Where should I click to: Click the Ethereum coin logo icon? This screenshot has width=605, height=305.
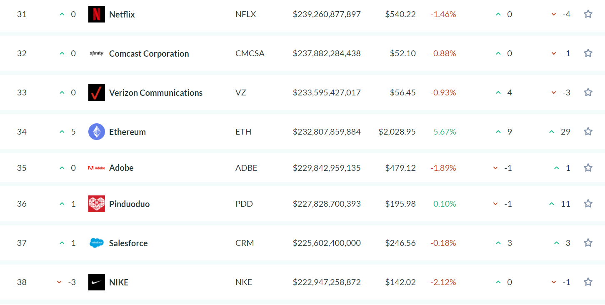(96, 132)
